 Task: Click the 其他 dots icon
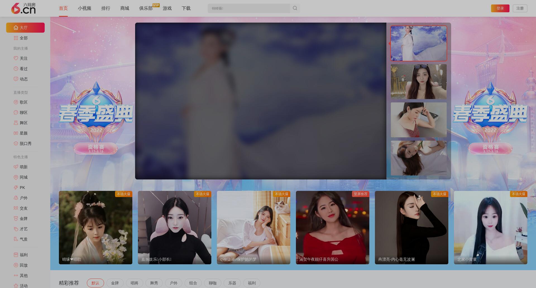[16, 275]
